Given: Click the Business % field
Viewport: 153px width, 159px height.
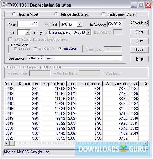Looking at the screenshot, I should click(x=118, y=32).
